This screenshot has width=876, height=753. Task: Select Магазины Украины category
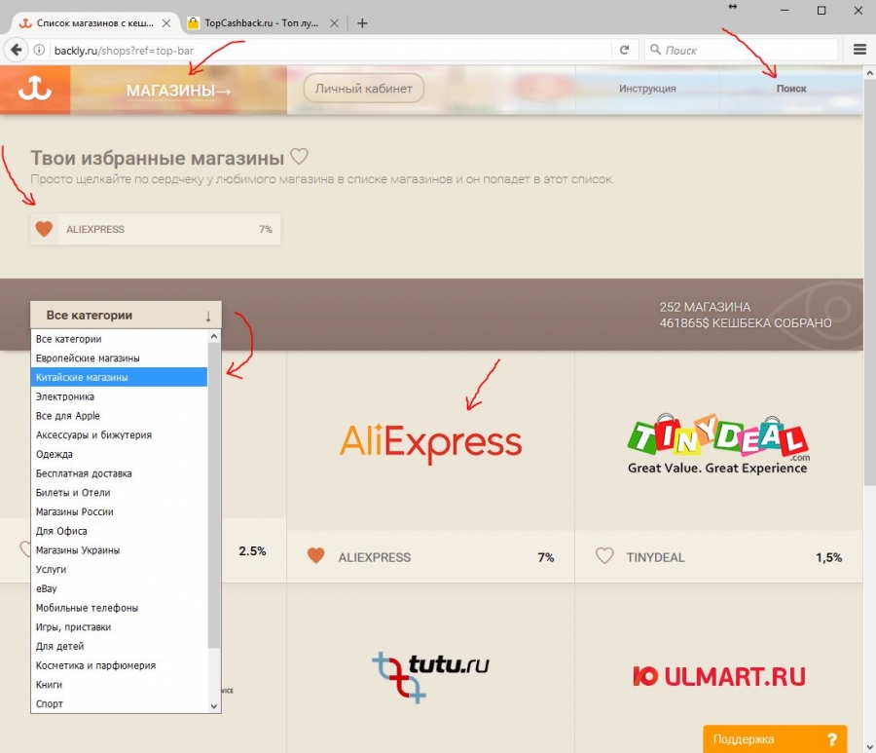[119, 550]
